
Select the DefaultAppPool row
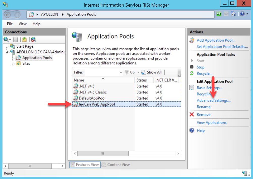(92, 98)
